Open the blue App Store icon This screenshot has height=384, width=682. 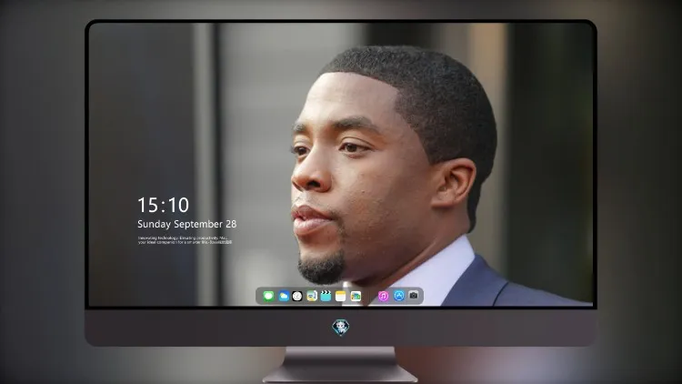click(x=399, y=296)
